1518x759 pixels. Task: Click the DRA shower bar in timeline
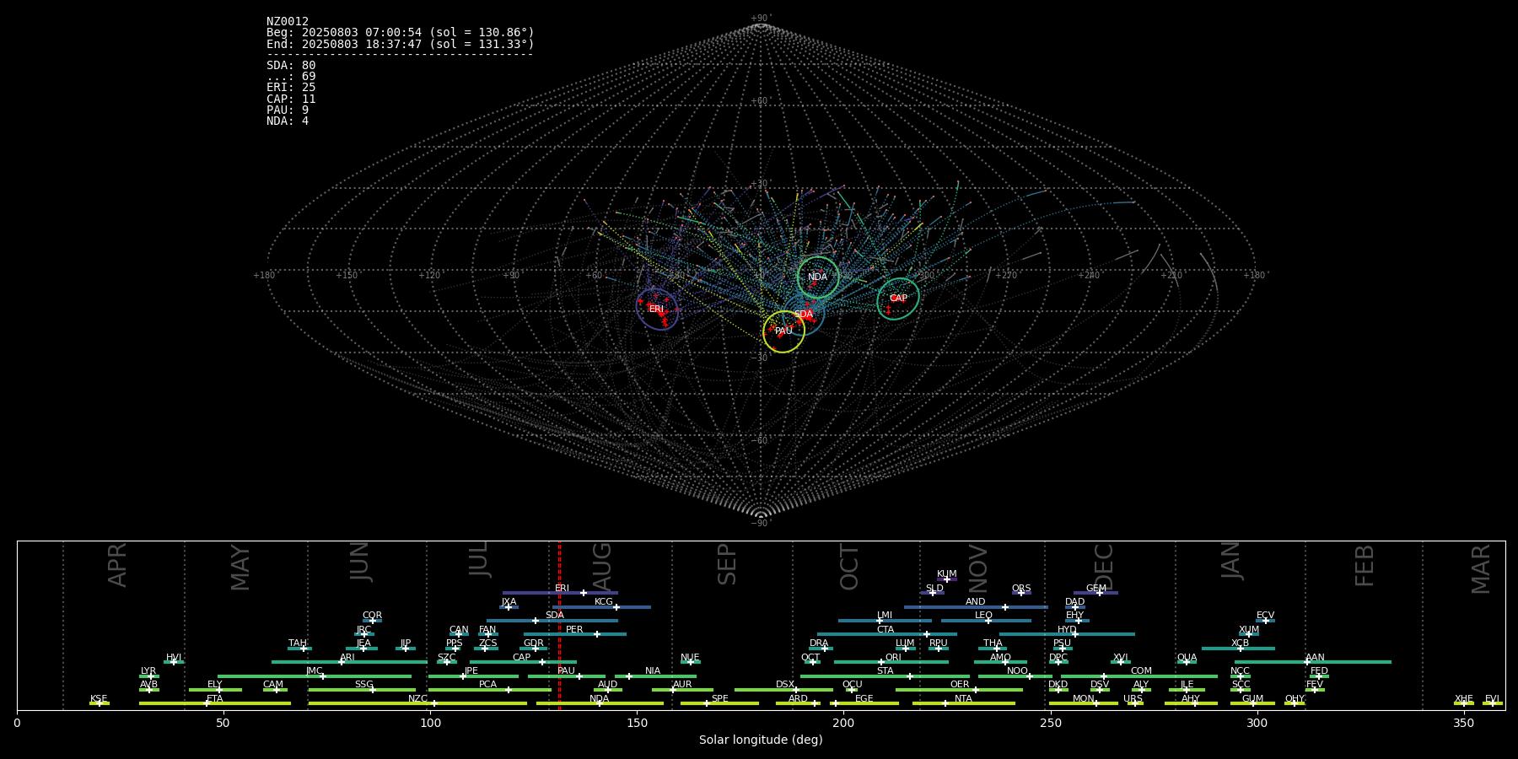point(821,649)
